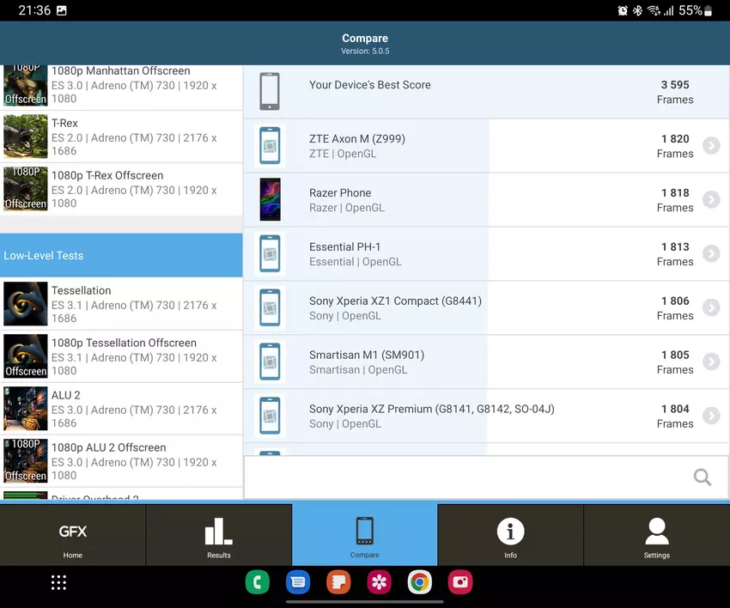Select the T-Rex test icon

[x=26, y=137]
